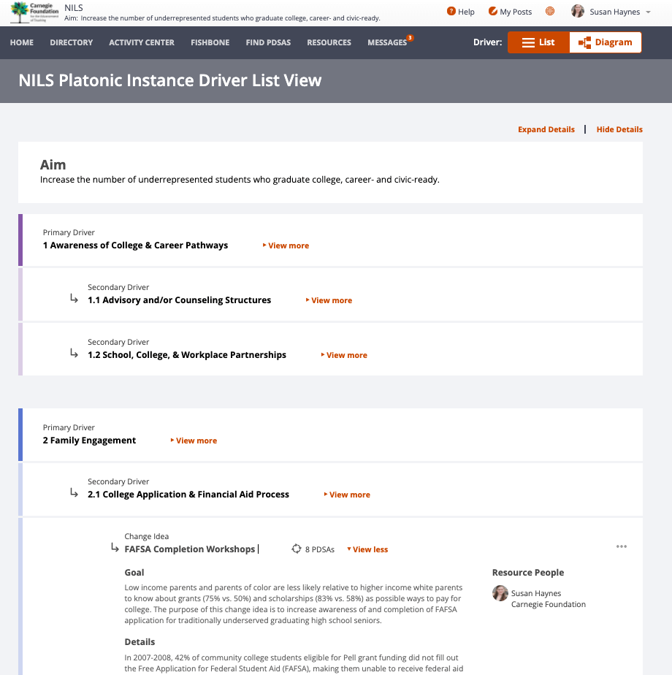Click indent arrow beside FAFSA Completion Workshops

(115, 547)
